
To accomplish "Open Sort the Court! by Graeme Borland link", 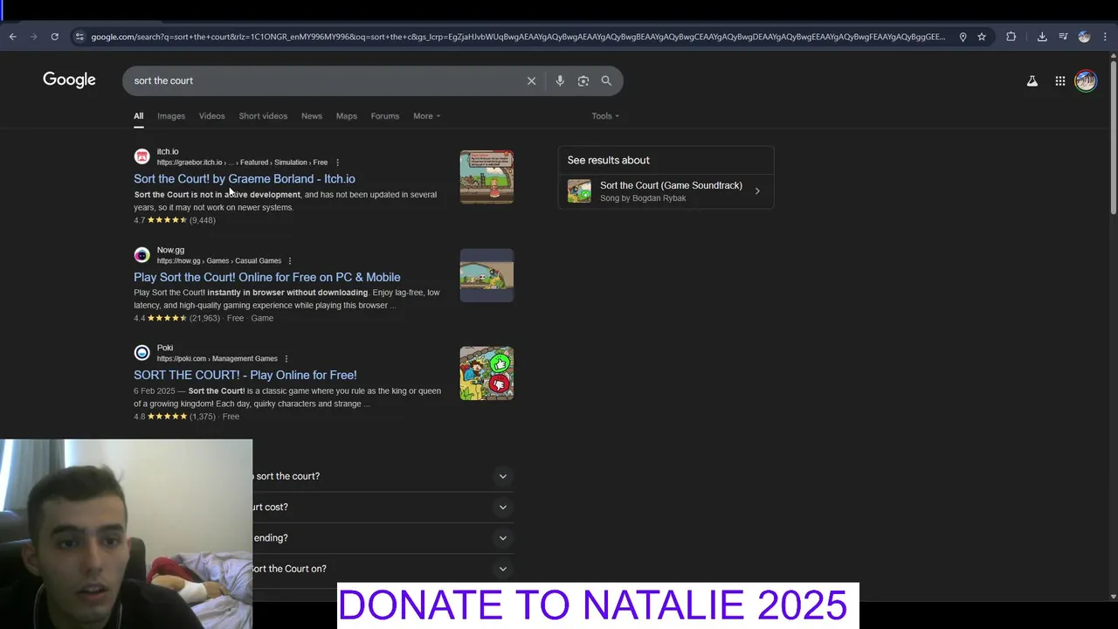I will [245, 179].
